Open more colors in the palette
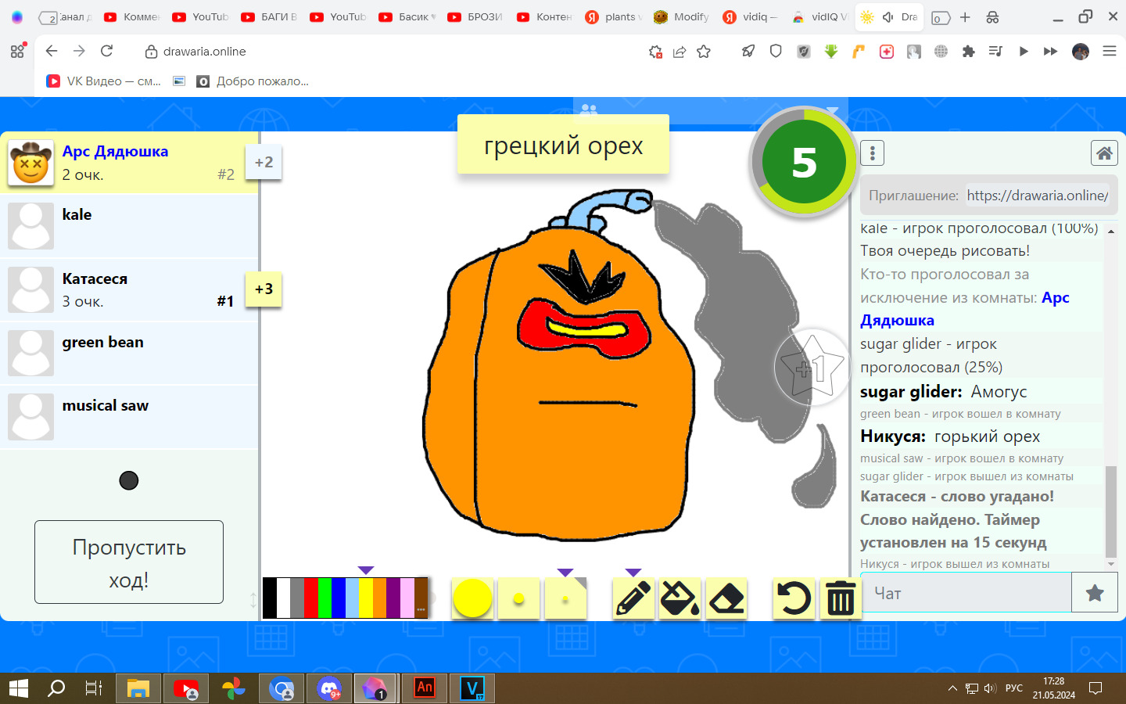 click(421, 598)
